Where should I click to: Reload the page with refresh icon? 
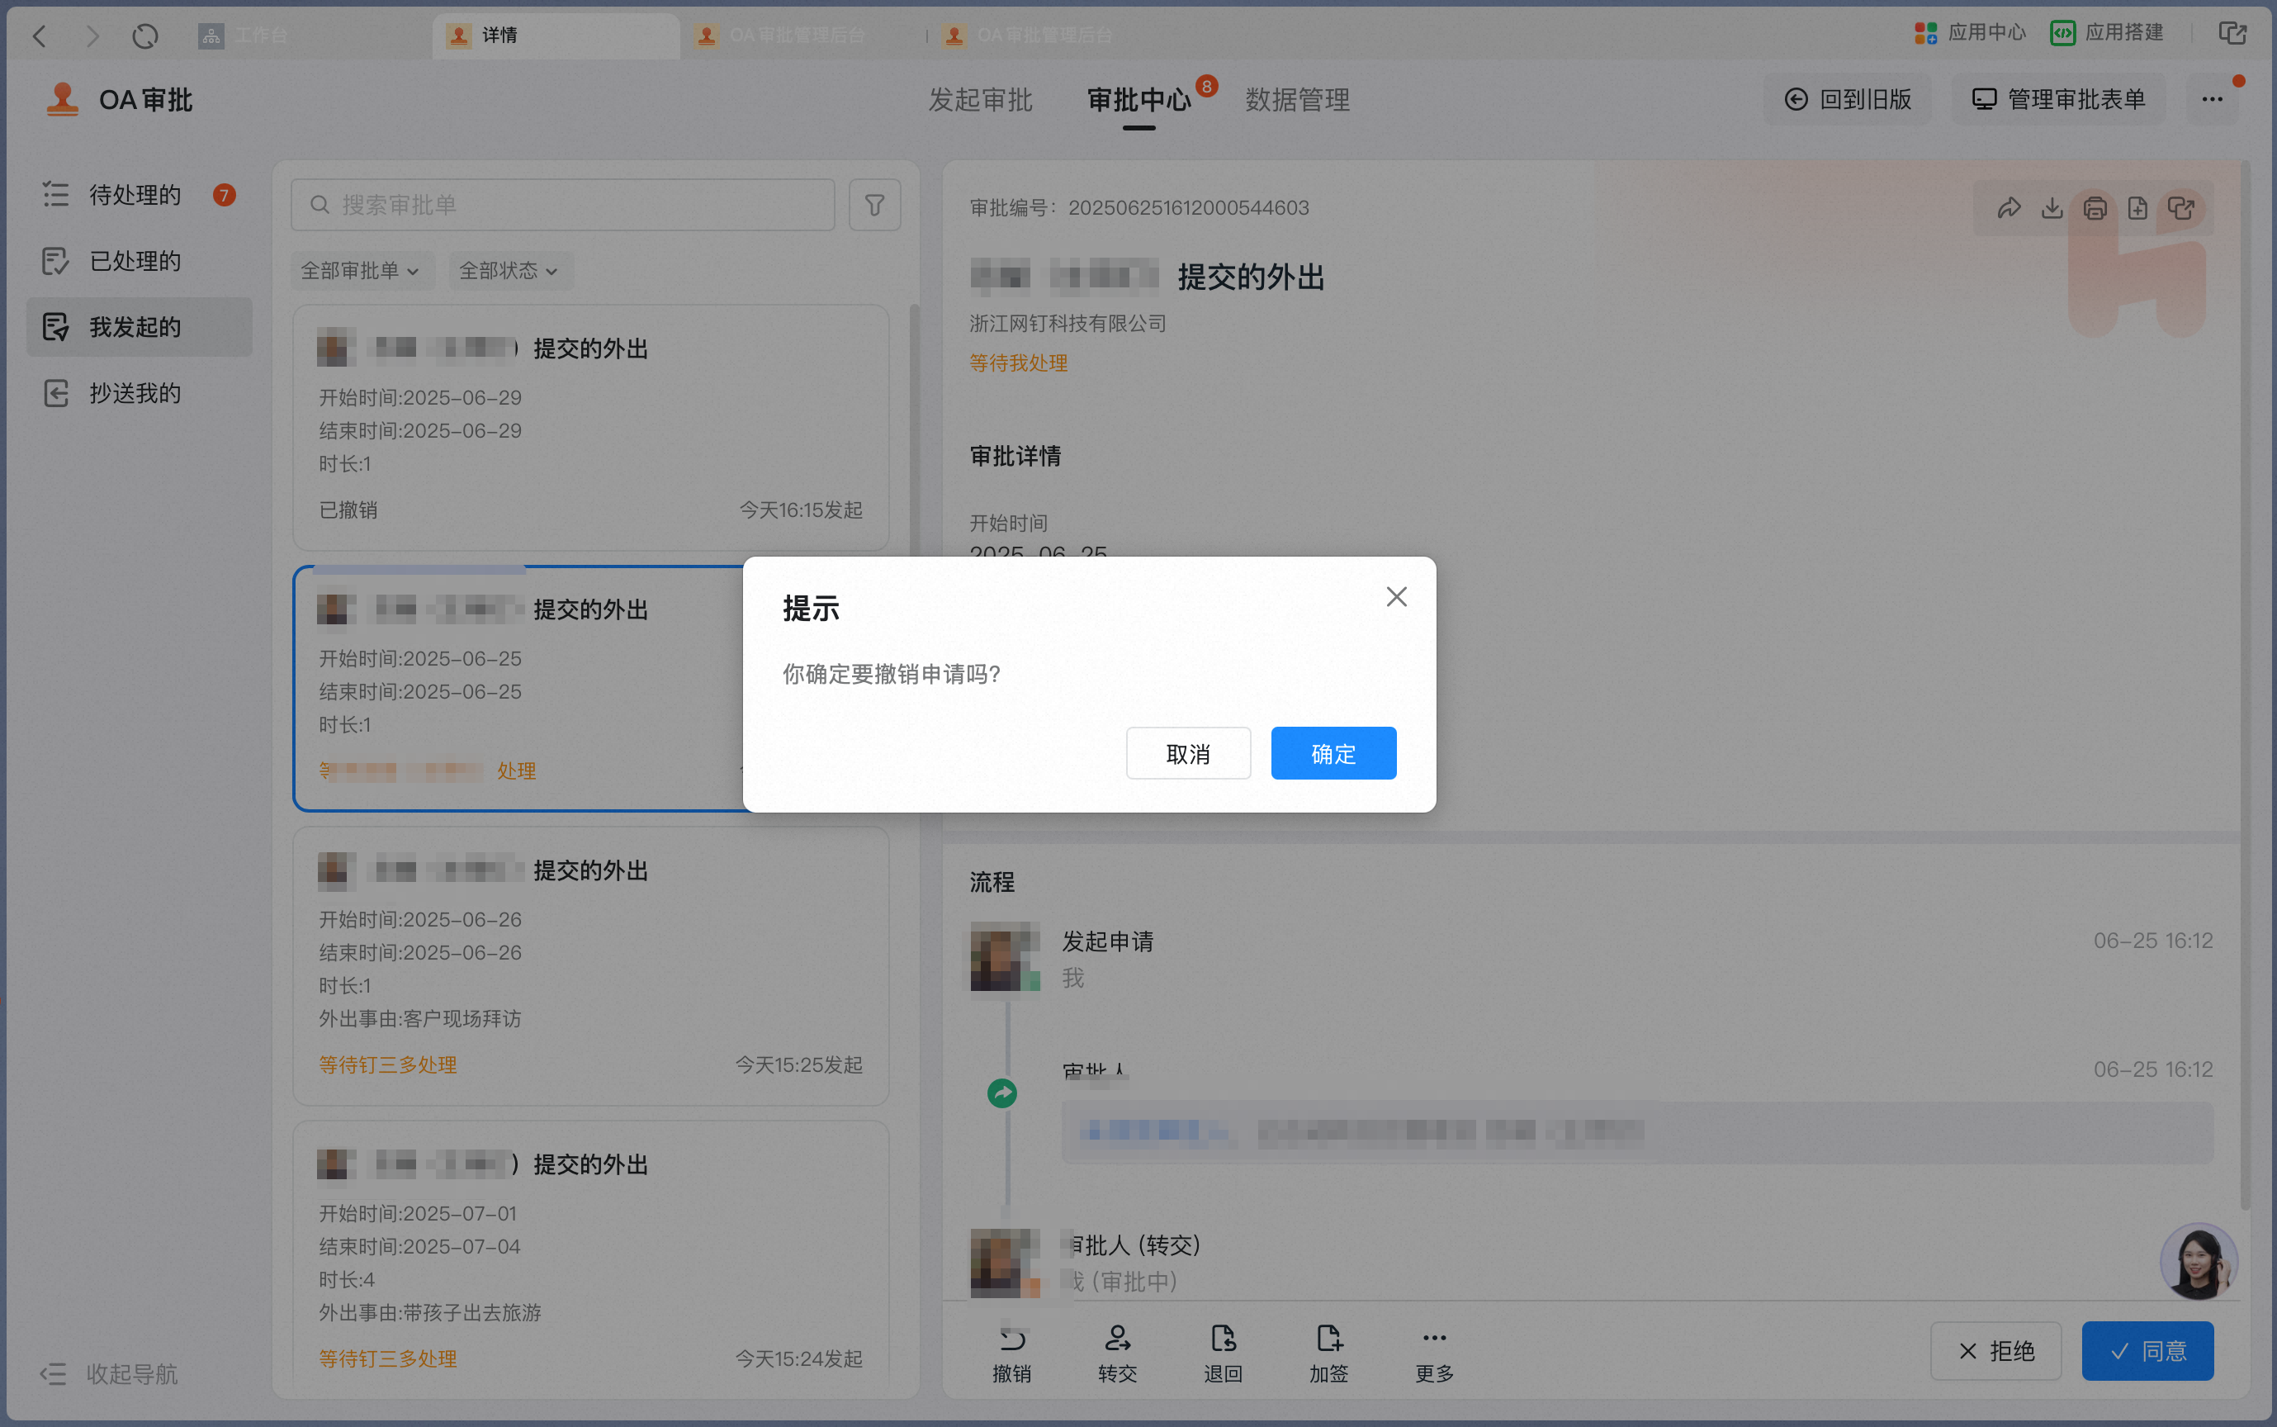pos(144,36)
